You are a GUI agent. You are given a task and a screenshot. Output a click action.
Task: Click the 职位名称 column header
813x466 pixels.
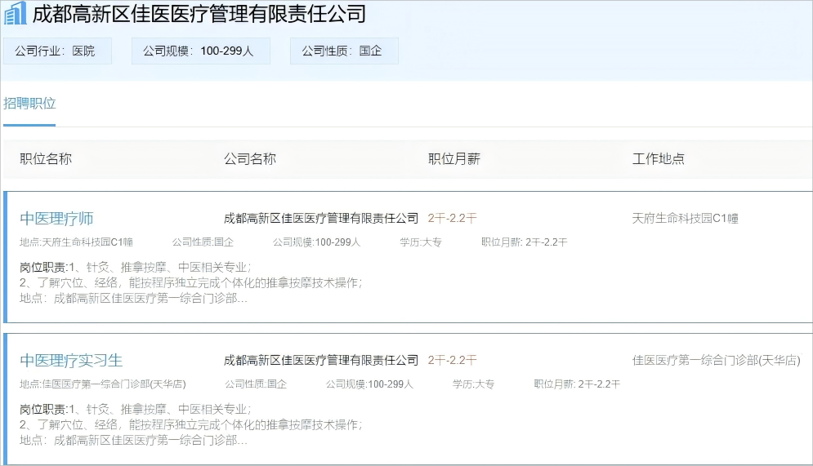coord(46,159)
